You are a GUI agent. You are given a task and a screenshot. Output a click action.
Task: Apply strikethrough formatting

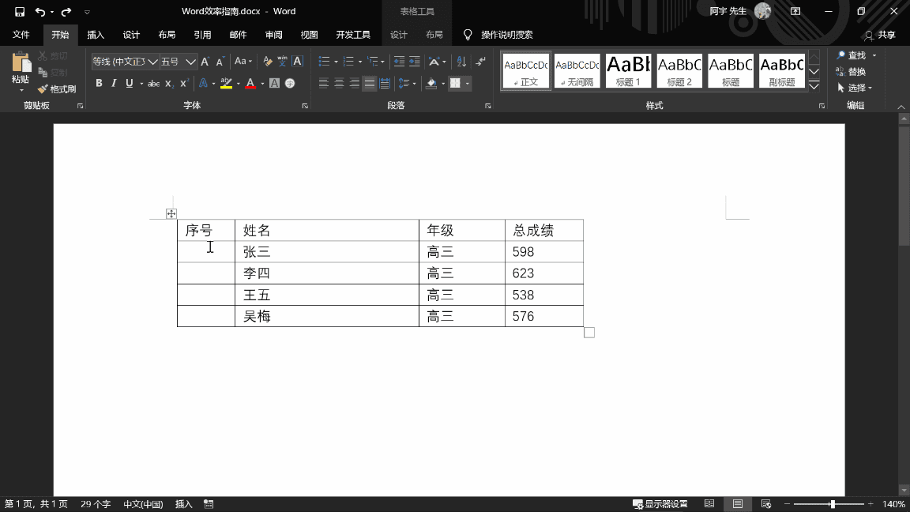153,84
